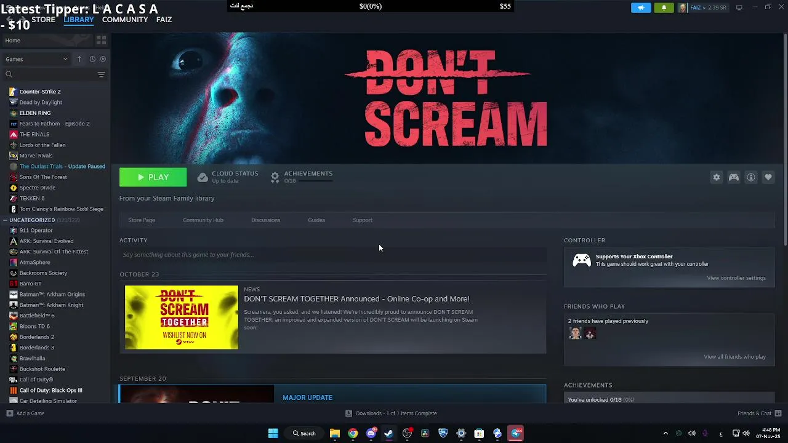Show hidden system tray icons chevron
This screenshot has height=443, width=788.
pyautogui.click(x=665, y=433)
